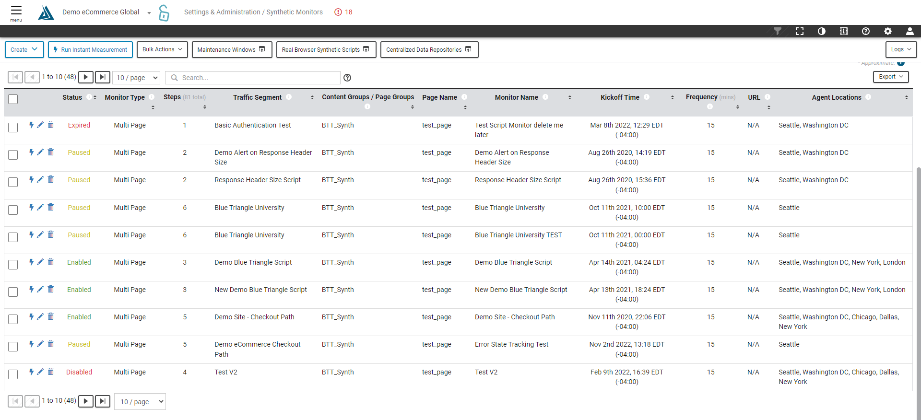Select all monitors with header checkbox
The height and width of the screenshot is (420, 921).
coord(13,99)
